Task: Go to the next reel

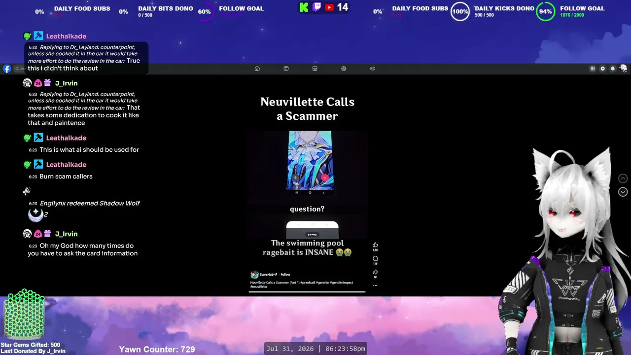Action: [623, 192]
